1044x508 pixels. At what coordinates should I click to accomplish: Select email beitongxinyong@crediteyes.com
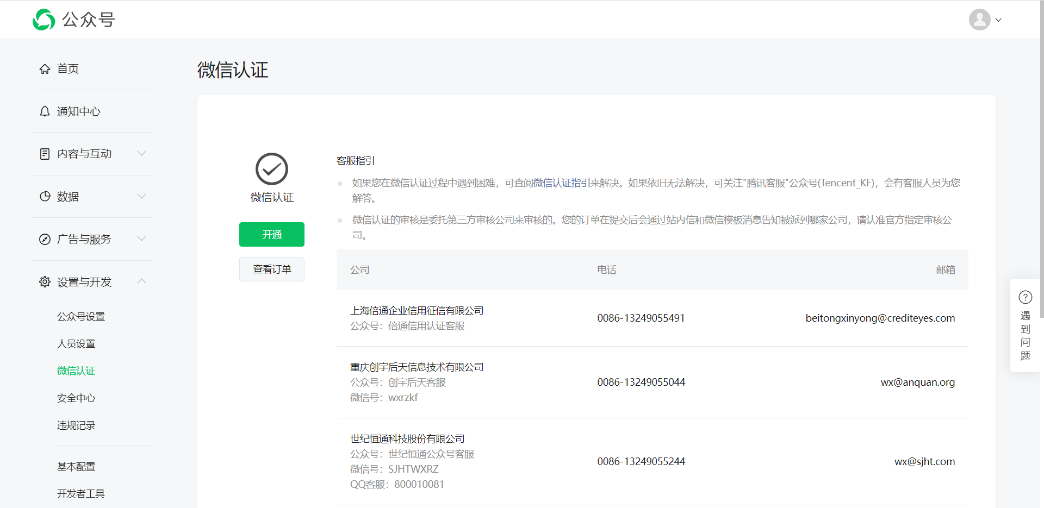click(x=880, y=318)
